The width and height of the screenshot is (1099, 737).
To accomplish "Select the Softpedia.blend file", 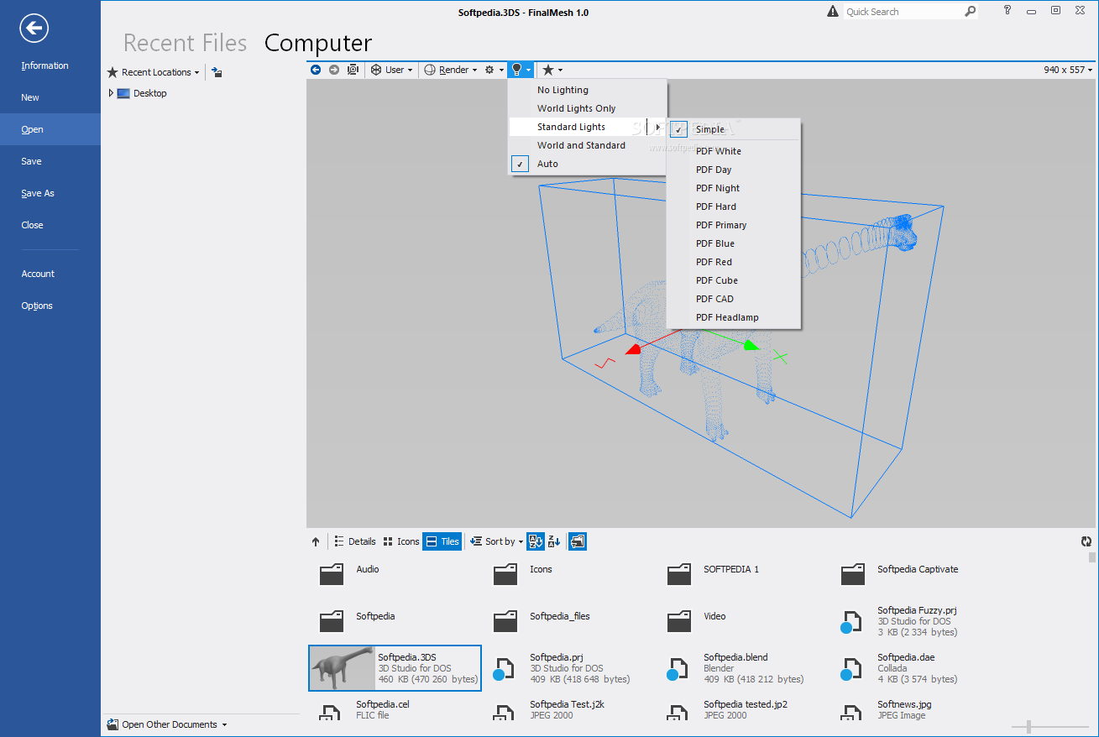I will point(735,668).
